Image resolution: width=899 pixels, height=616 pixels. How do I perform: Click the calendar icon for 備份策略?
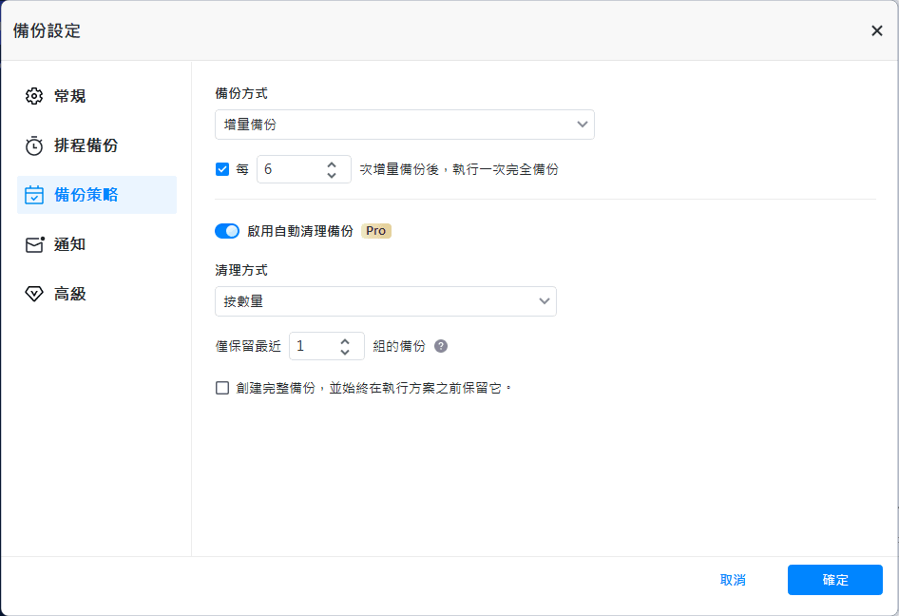click(x=34, y=195)
